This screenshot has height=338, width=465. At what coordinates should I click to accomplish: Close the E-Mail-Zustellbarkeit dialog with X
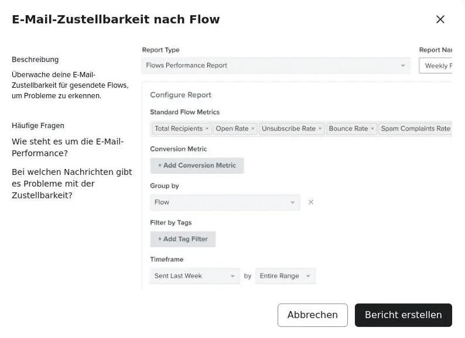pyautogui.click(x=440, y=19)
